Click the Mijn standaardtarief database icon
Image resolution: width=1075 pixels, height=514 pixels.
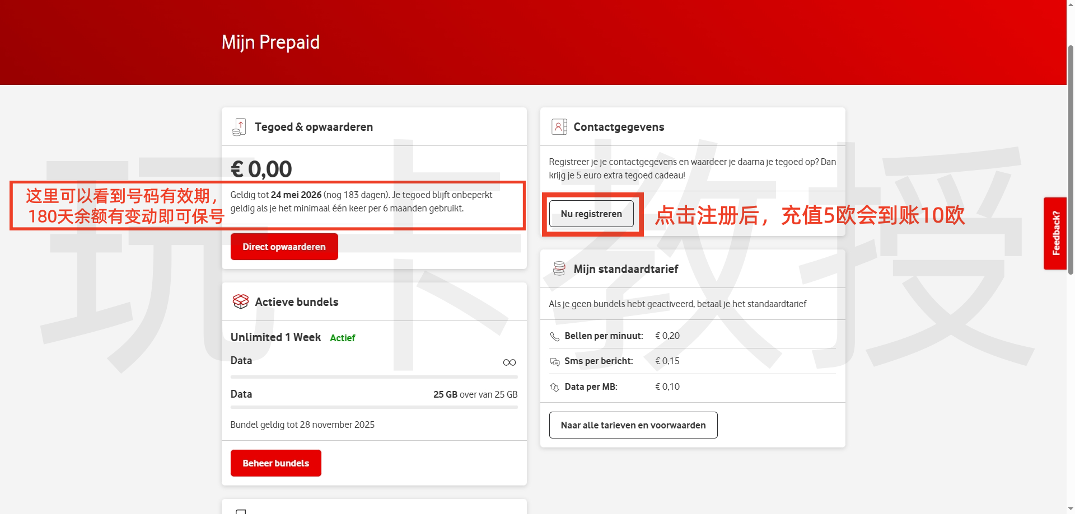[558, 269]
